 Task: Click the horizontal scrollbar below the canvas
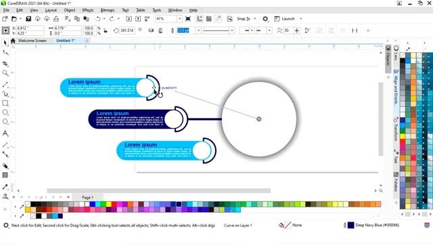coord(158,190)
